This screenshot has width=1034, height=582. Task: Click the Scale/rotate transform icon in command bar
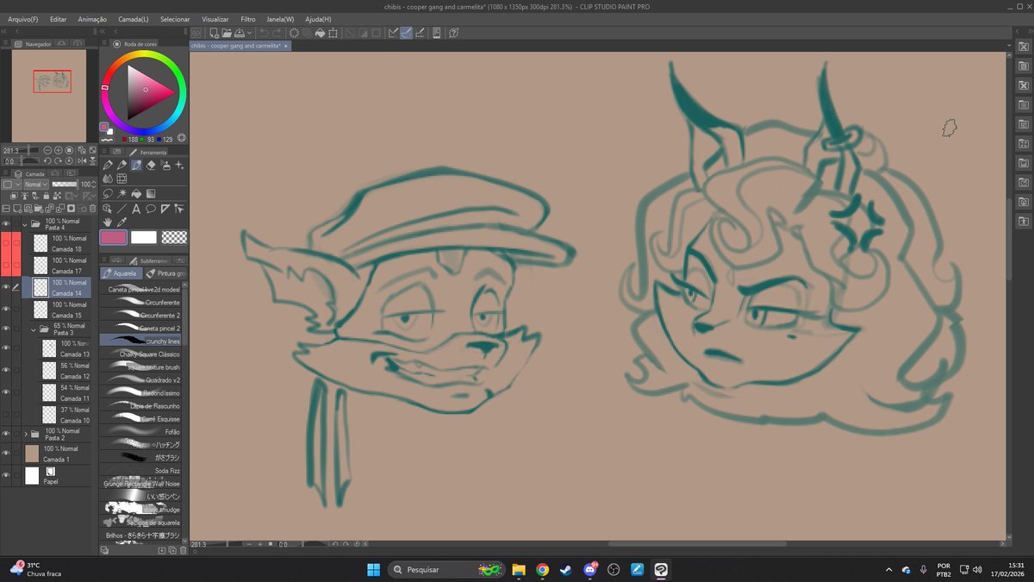click(333, 33)
